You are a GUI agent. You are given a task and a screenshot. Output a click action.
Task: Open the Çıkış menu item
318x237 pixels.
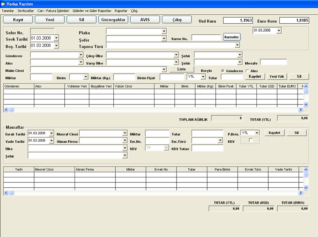pos(134,11)
